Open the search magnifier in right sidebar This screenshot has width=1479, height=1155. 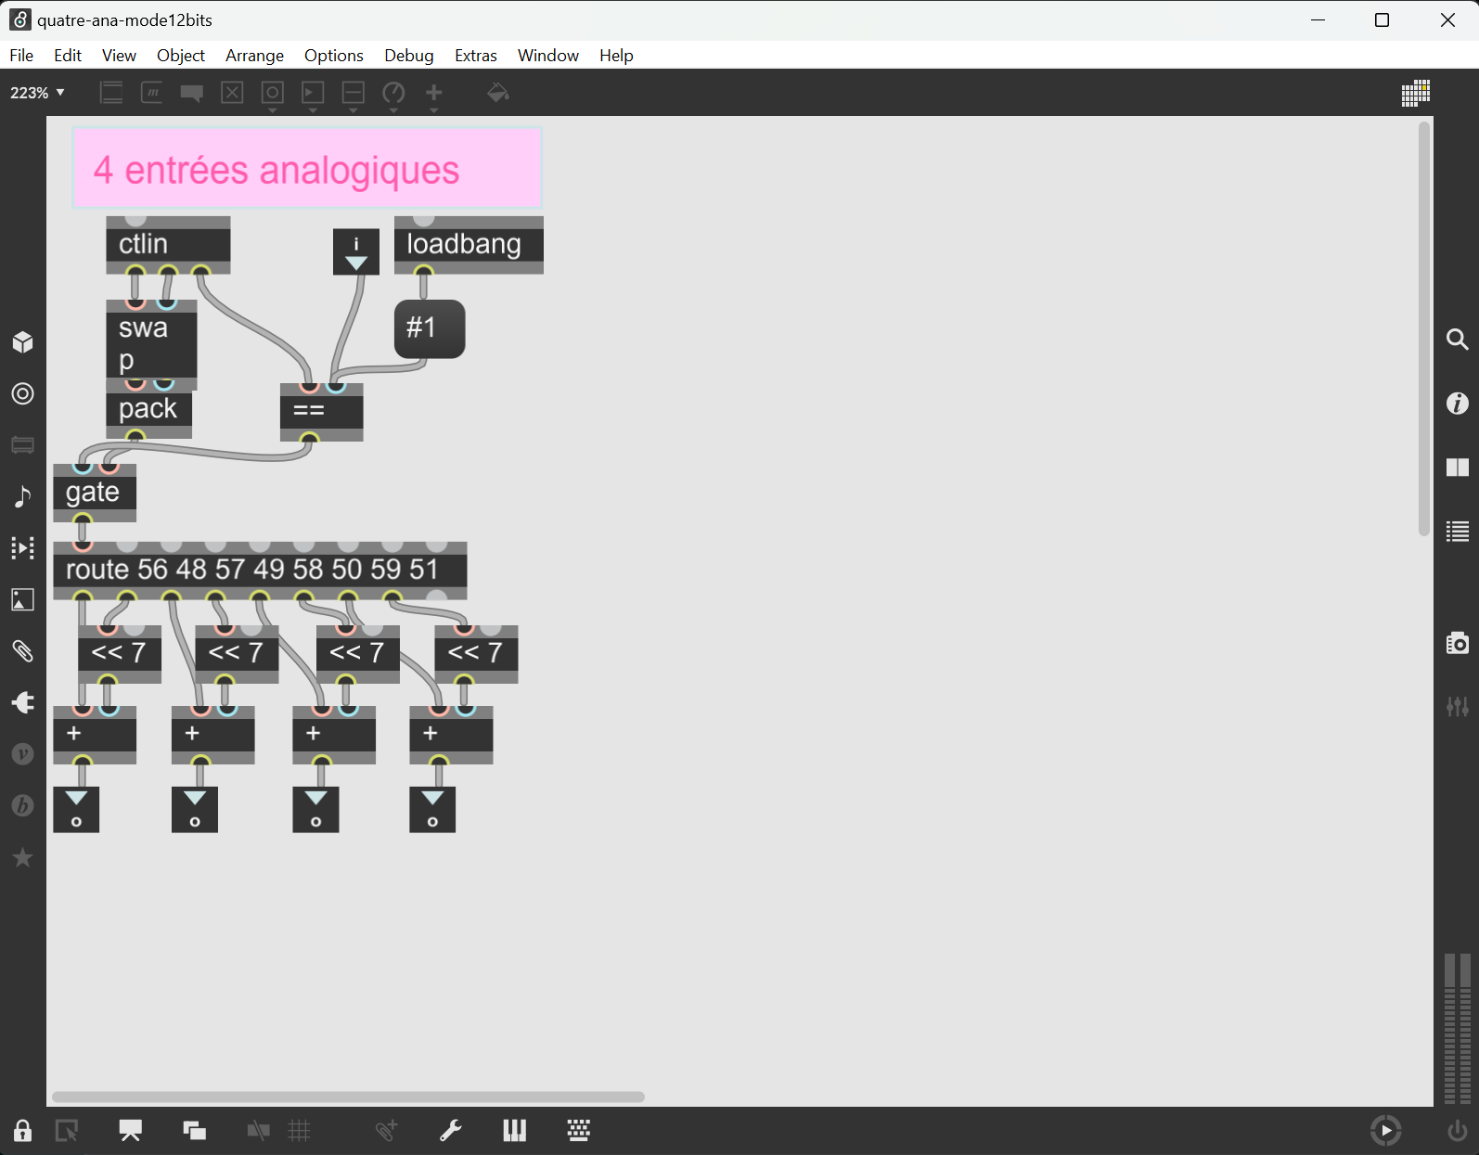[x=1458, y=340]
